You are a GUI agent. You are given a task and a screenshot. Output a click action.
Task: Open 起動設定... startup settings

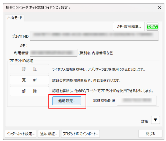pyautogui.click(x=67, y=101)
